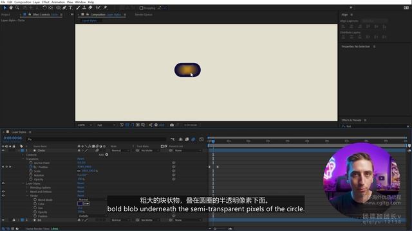
Task: Open Circle layer blend Mode dropdown
Action: (x=120, y=151)
